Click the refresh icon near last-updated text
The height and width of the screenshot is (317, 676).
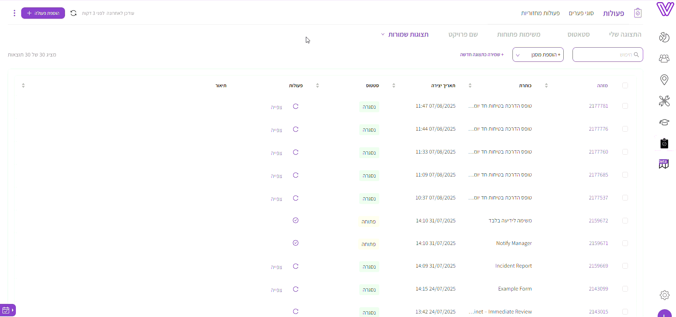(73, 13)
